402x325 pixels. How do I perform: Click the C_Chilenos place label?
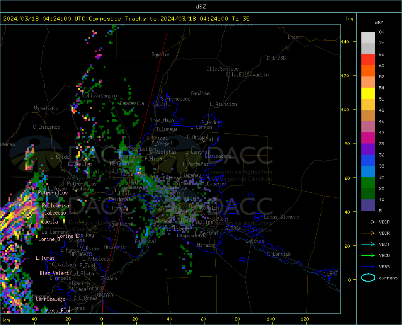46,127
